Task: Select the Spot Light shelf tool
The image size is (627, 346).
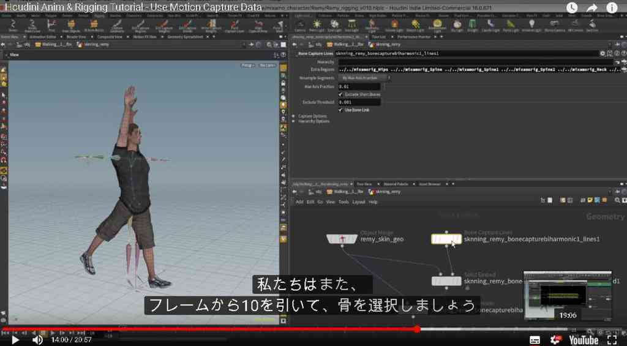Action: tap(334, 26)
